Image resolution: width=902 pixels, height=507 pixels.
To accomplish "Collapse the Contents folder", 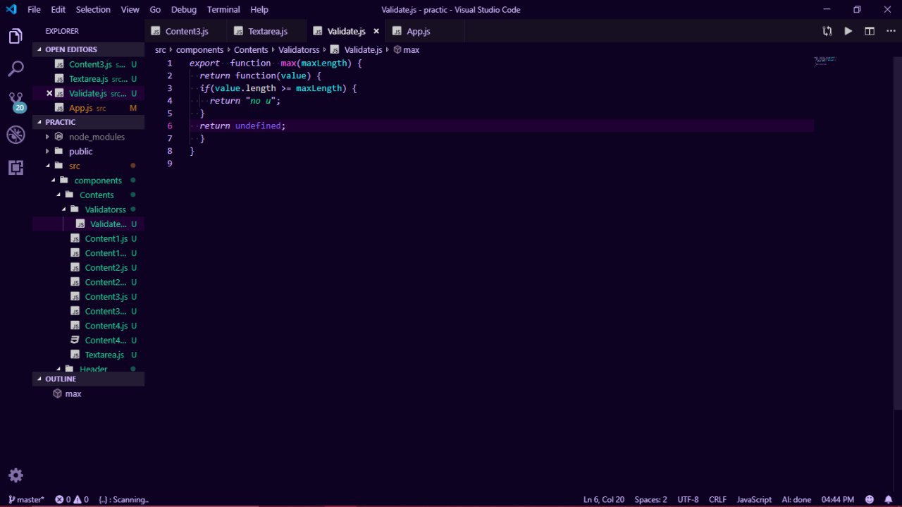I will click(88, 195).
